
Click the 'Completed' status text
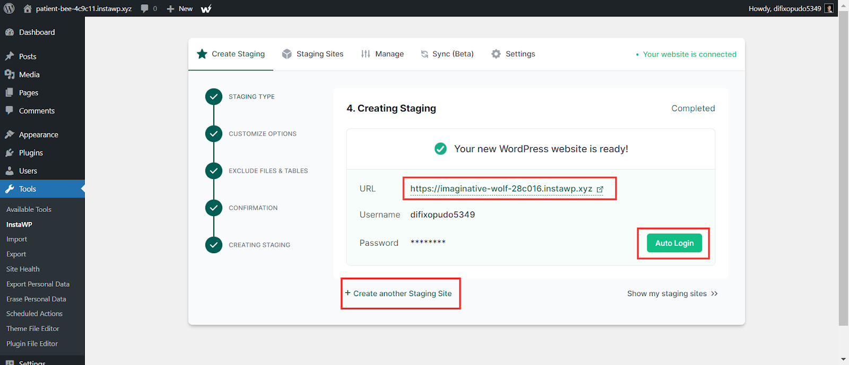[693, 108]
